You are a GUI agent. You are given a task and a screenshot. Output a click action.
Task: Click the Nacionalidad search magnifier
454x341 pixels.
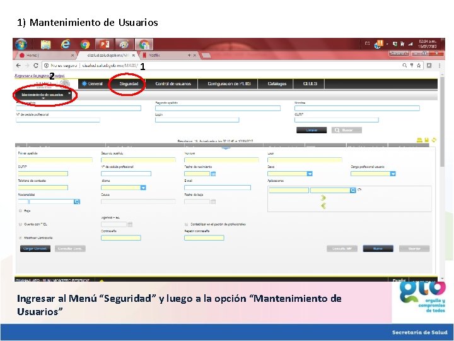(x=77, y=201)
